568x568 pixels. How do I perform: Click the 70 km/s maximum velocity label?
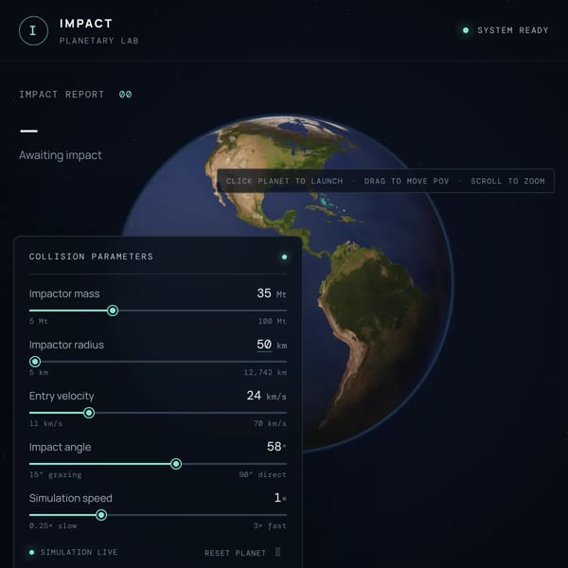(x=270, y=423)
